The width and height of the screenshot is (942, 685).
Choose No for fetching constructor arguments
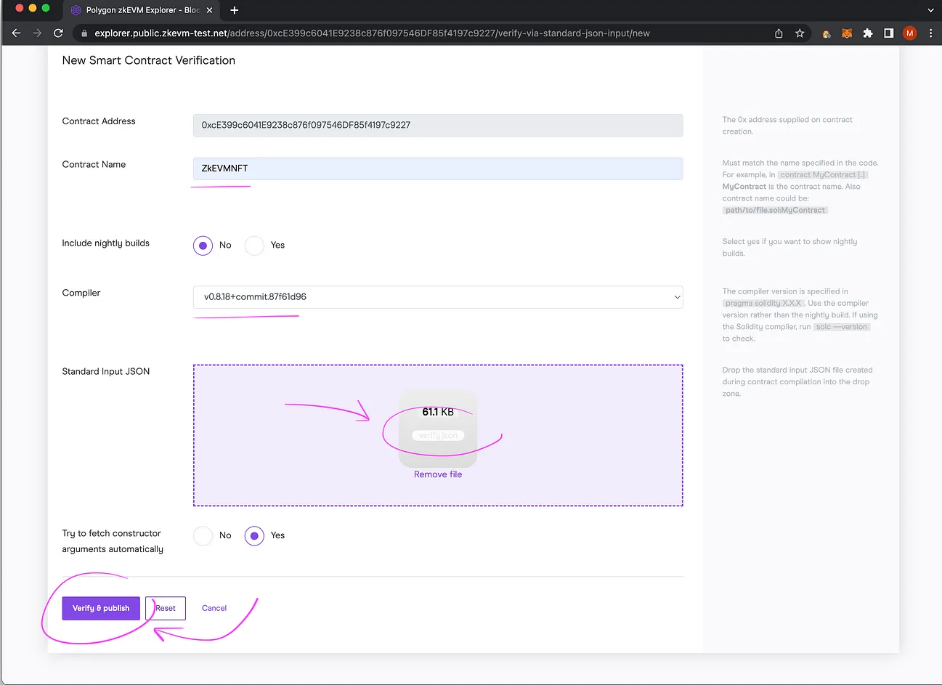(203, 536)
